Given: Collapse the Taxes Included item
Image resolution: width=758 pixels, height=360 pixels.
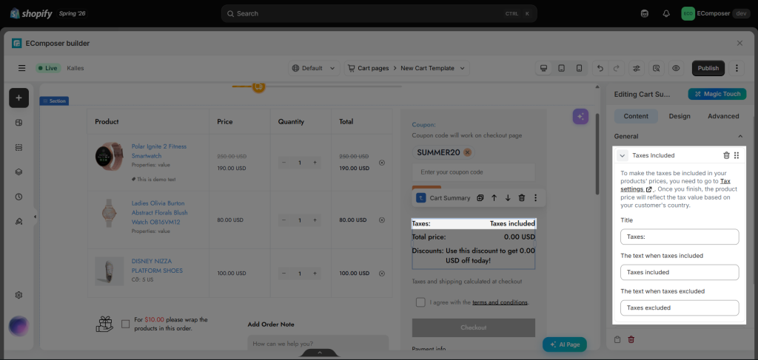Looking at the screenshot, I should (623, 155).
